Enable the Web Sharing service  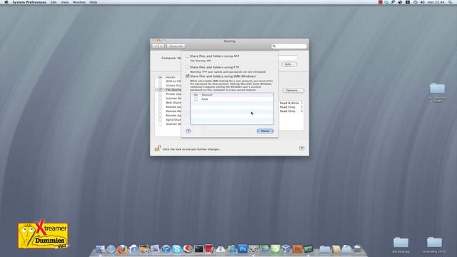pos(160,103)
